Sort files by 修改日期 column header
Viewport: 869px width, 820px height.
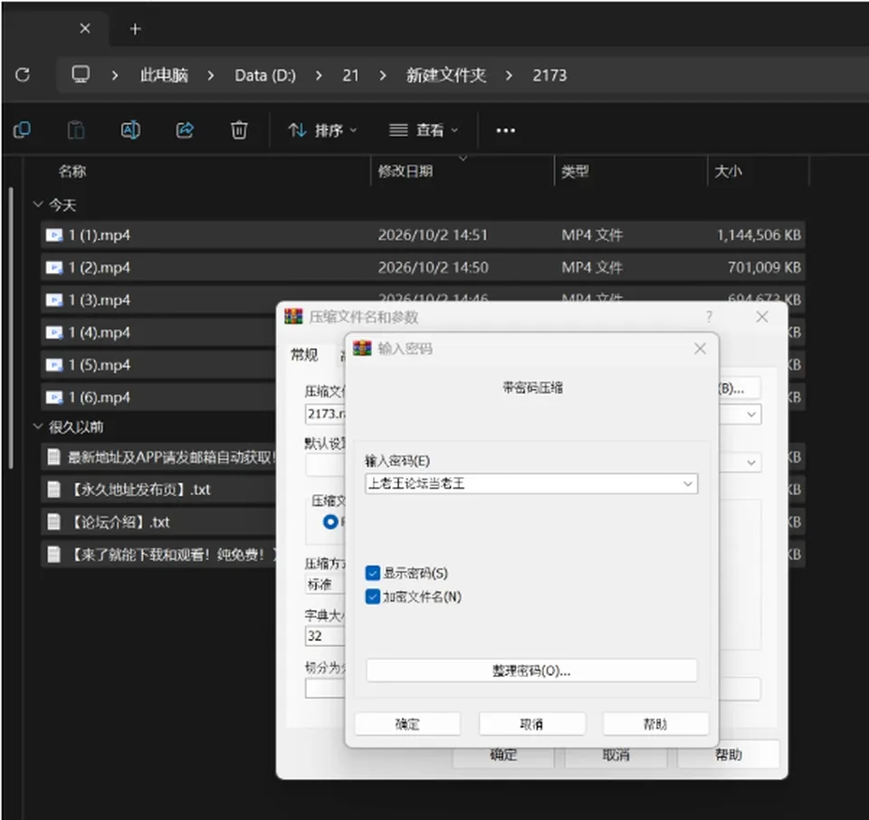[x=406, y=171]
